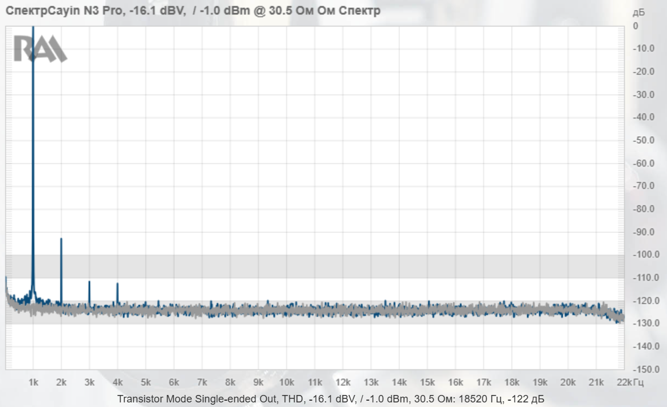Click the '-70.0' dB axis label
The image size is (667, 407).
644,185
